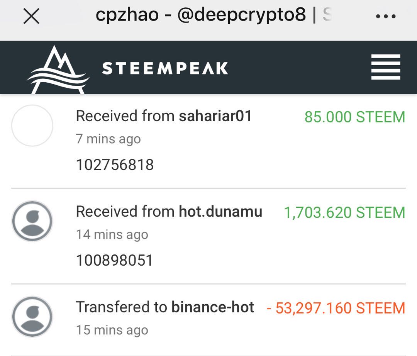
Task: Select the memo 100898051
Action: coord(114,261)
